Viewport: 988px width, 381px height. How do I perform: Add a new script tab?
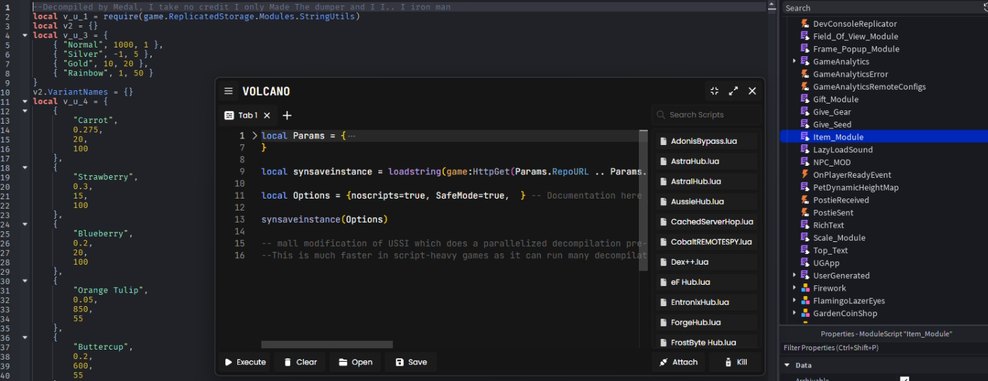tap(287, 116)
